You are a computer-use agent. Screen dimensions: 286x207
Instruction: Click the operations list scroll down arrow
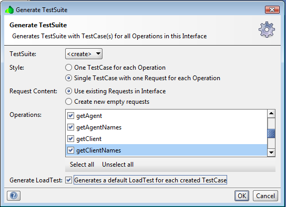(271, 152)
